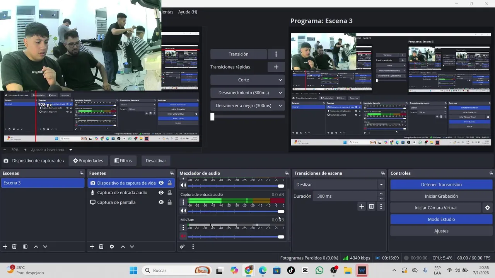Hide Dispositivo de captura de video source
This screenshot has width=495, height=278.
pyautogui.click(x=161, y=183)
